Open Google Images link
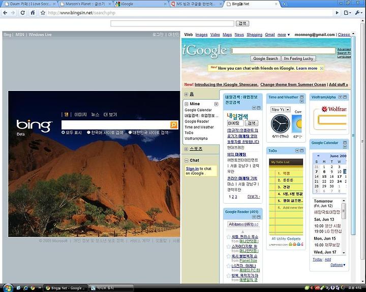This screenshot has height=292, width=366. tap(201, 35)
